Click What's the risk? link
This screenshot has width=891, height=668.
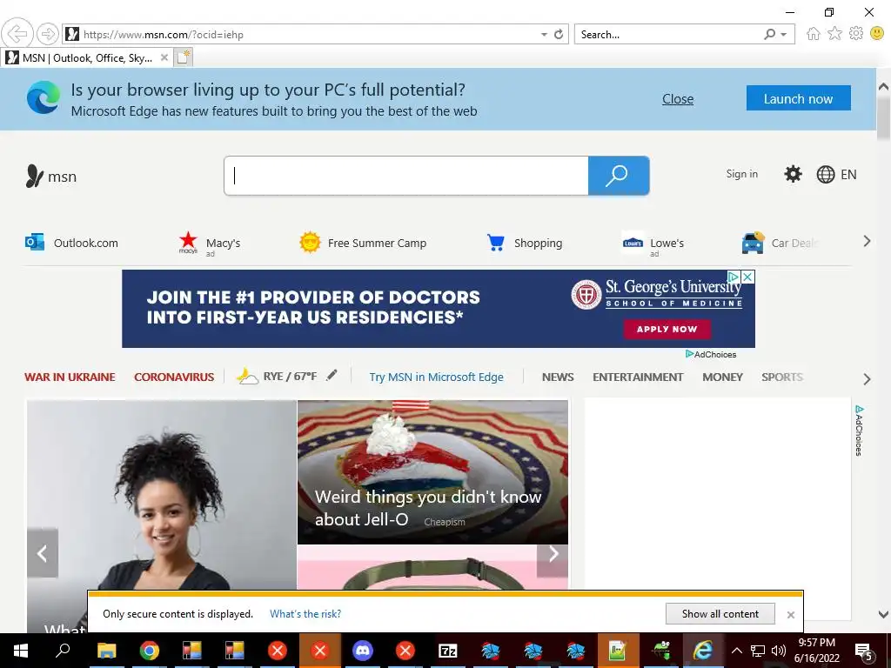point(305,613)
